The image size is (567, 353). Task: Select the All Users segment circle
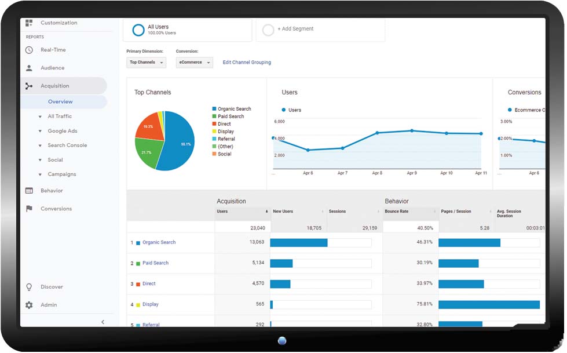coord(138,30)
